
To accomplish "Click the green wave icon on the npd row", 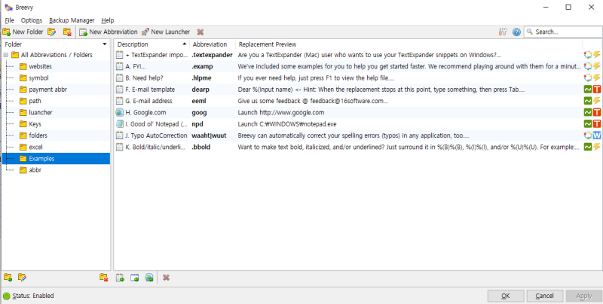I will pyautogui.click(x=588, y=124).
